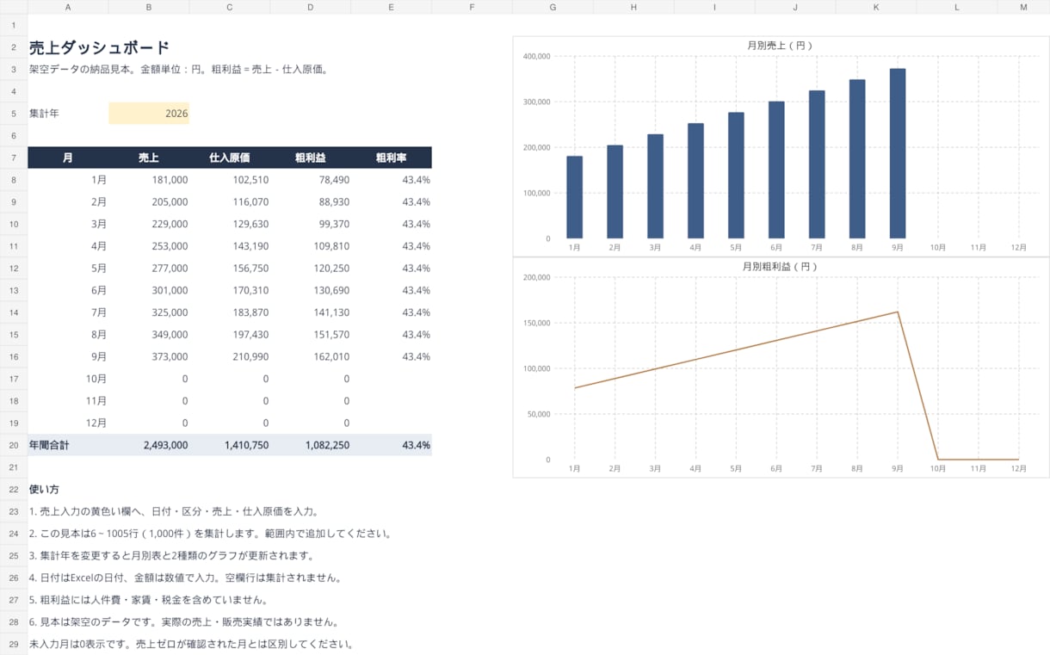Click instruction line starting 5. 粗利益には人件費
Screen dimensions: 1050x655
(x=148, y=600)
